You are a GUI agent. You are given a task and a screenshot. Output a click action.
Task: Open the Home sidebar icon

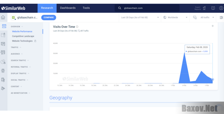3,18
